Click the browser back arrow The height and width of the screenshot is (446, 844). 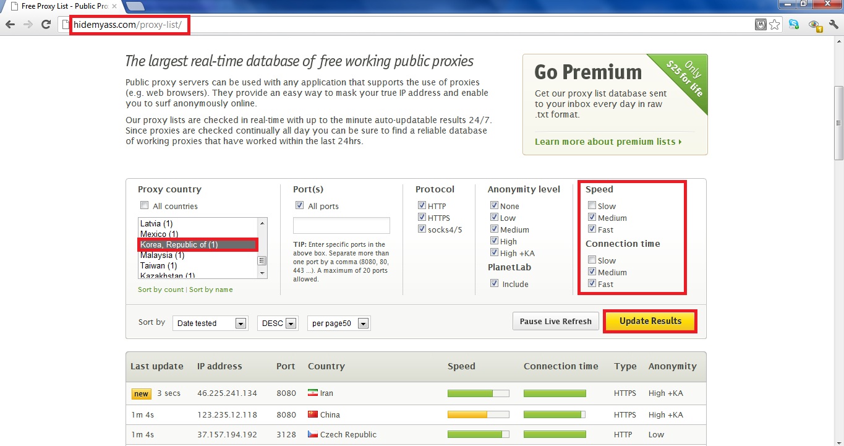[10, 25]
